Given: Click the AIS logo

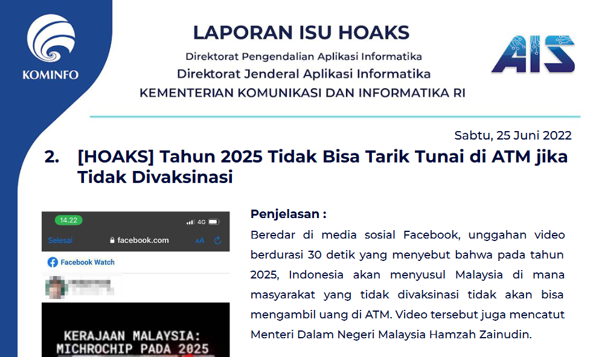Looking at the screenshot, I should click(x=533, y=54).
